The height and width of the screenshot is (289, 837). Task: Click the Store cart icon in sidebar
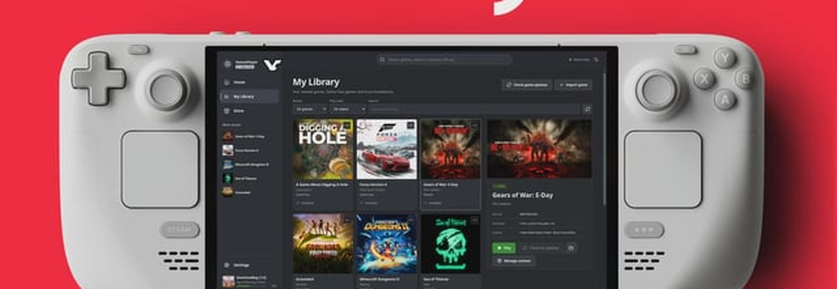click(x=226, y=111)
